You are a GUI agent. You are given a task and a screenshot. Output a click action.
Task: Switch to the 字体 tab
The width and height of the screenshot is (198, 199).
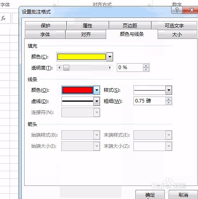coord(45,34)
